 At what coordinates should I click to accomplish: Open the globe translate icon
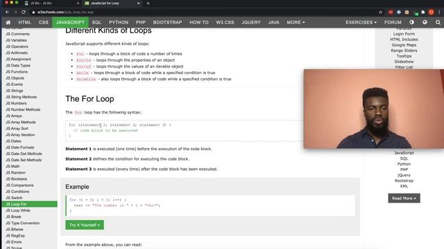[x=425, y=22]
